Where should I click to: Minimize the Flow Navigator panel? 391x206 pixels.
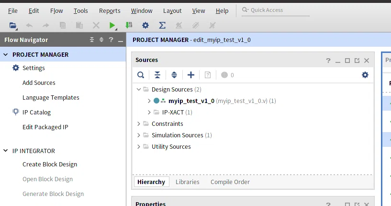click(x=121, y=41)
